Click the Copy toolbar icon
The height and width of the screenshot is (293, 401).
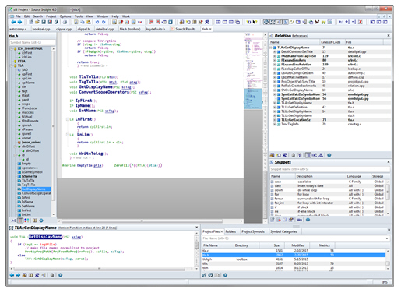point(83,23)
